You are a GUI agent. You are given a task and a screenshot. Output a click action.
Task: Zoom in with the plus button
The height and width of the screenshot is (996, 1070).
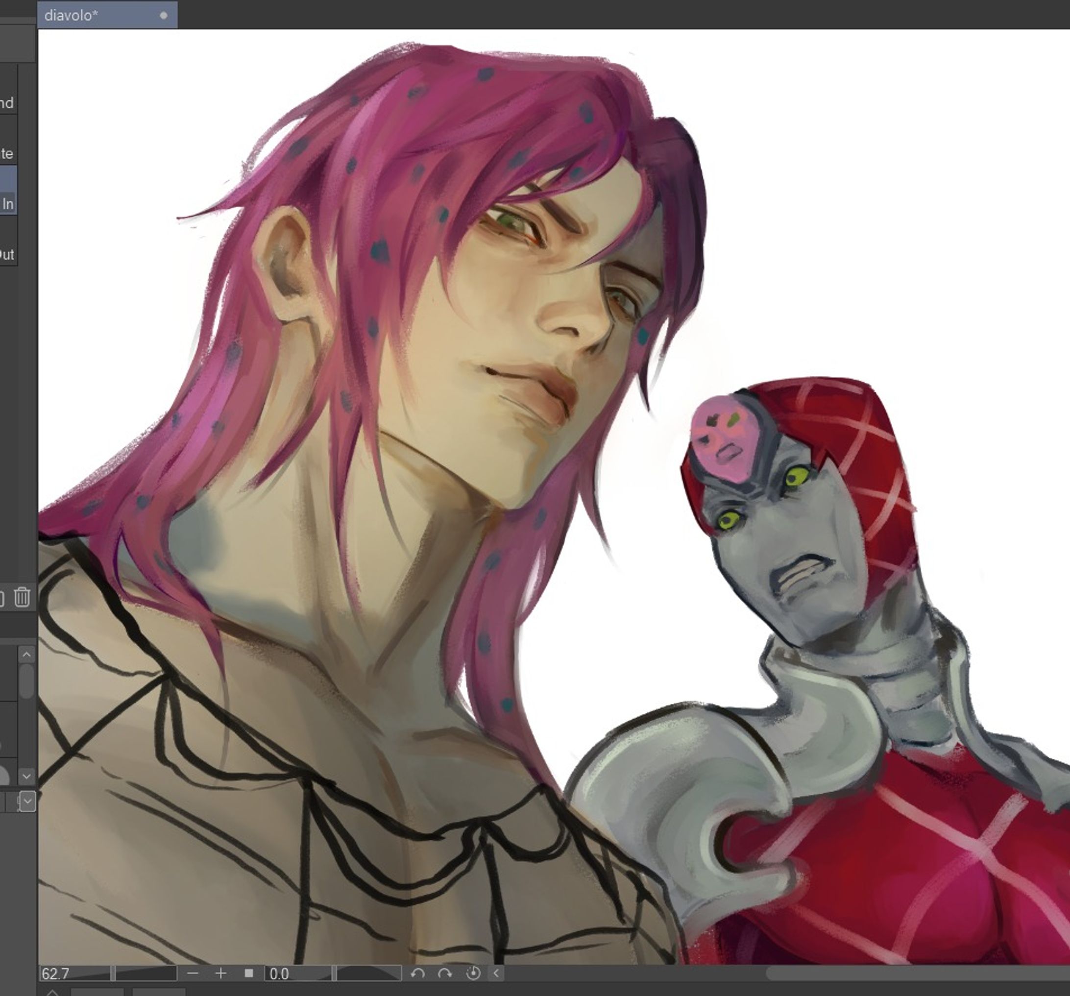[220, 973]
